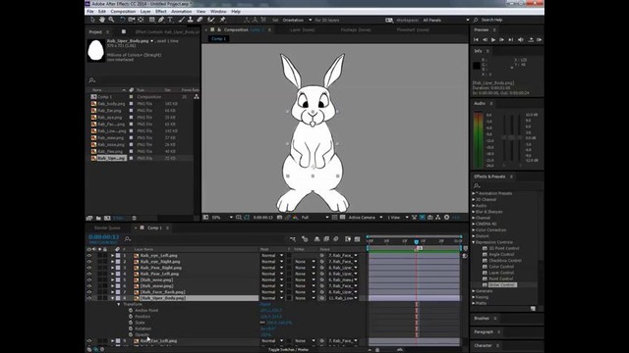Hide the Rab_eye_Left.png layer eye

[x=89, y=255]
